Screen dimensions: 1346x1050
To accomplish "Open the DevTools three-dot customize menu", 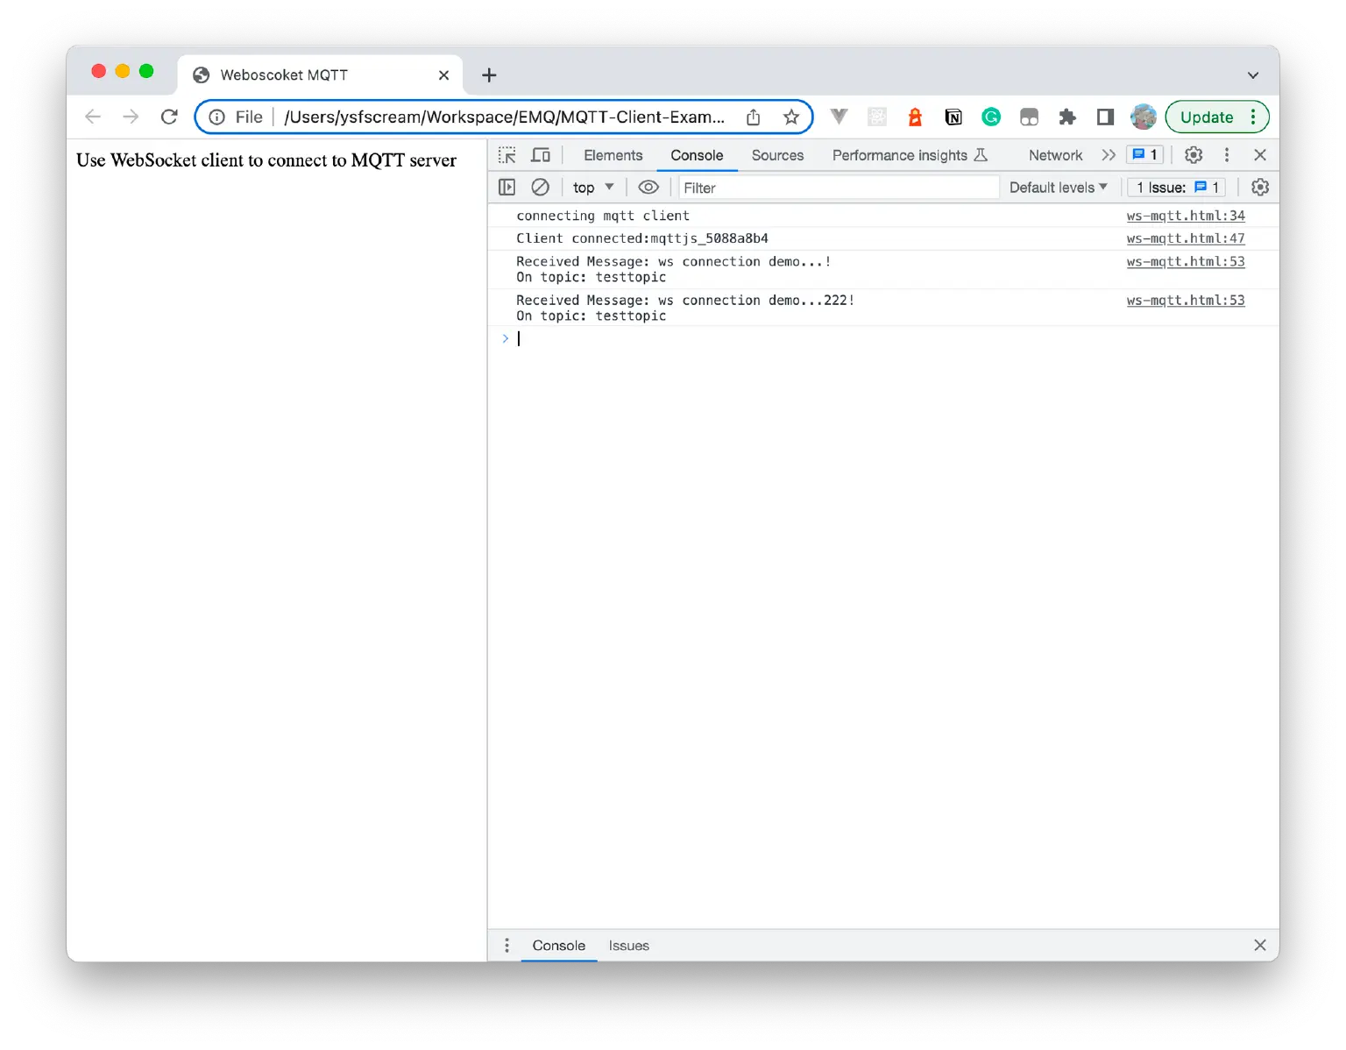I will pyautogui.click(x=1226, y=154).
